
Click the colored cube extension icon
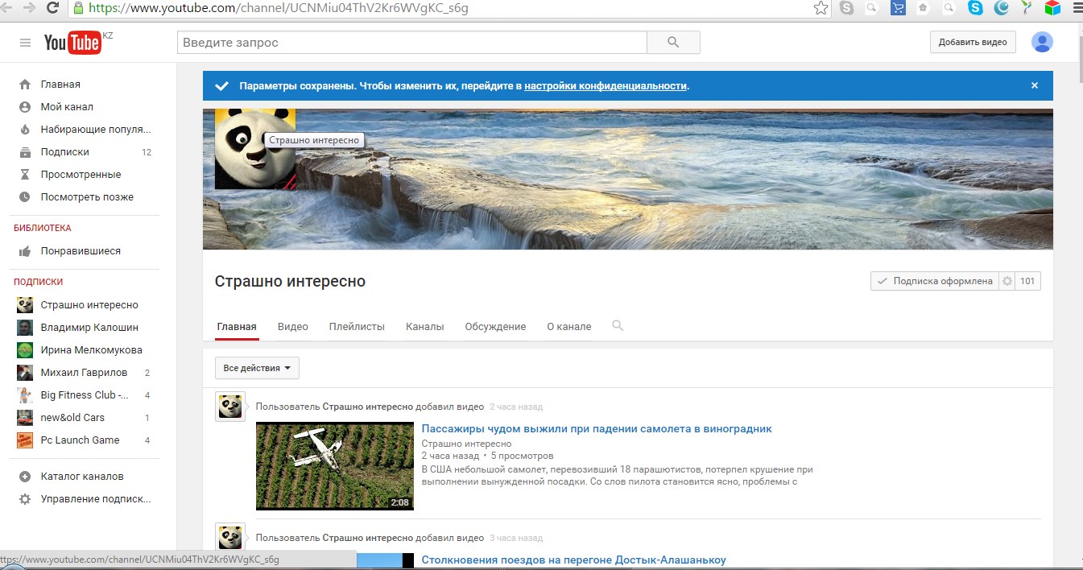point(1052,8)
